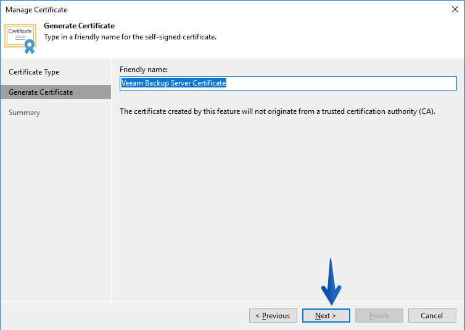Cancel the Manage Certificate wizard
The width and height of the screenshot is (465, 330).
pyautogui.click(x=432, y=315)
